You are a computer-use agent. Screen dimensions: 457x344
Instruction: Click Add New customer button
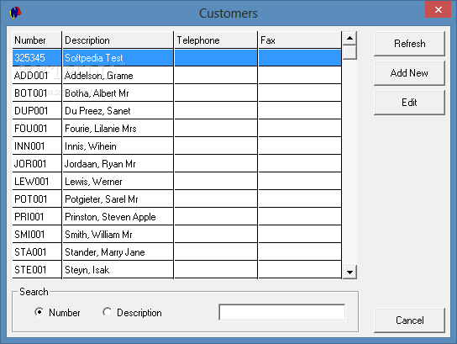(x=409, y=73)
